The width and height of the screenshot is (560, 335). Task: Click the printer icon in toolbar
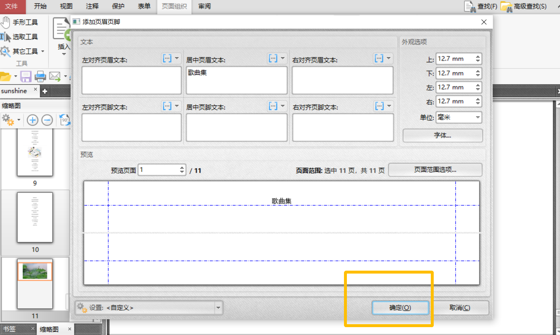click(x=40, y=76)
